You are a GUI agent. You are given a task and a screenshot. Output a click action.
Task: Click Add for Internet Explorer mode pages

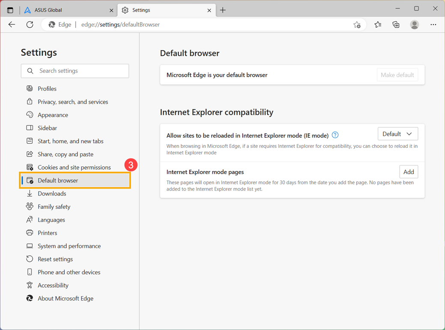click(x=408, y=171)
